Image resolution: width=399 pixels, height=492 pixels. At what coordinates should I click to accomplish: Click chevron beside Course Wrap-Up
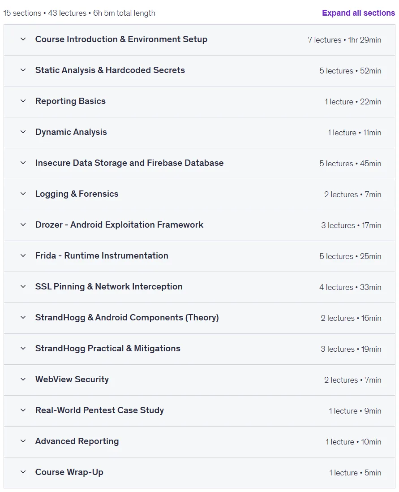pos(23,472)
